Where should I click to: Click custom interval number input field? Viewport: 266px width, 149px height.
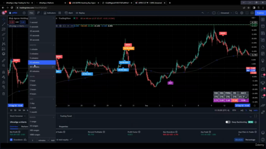click(32, 140)
